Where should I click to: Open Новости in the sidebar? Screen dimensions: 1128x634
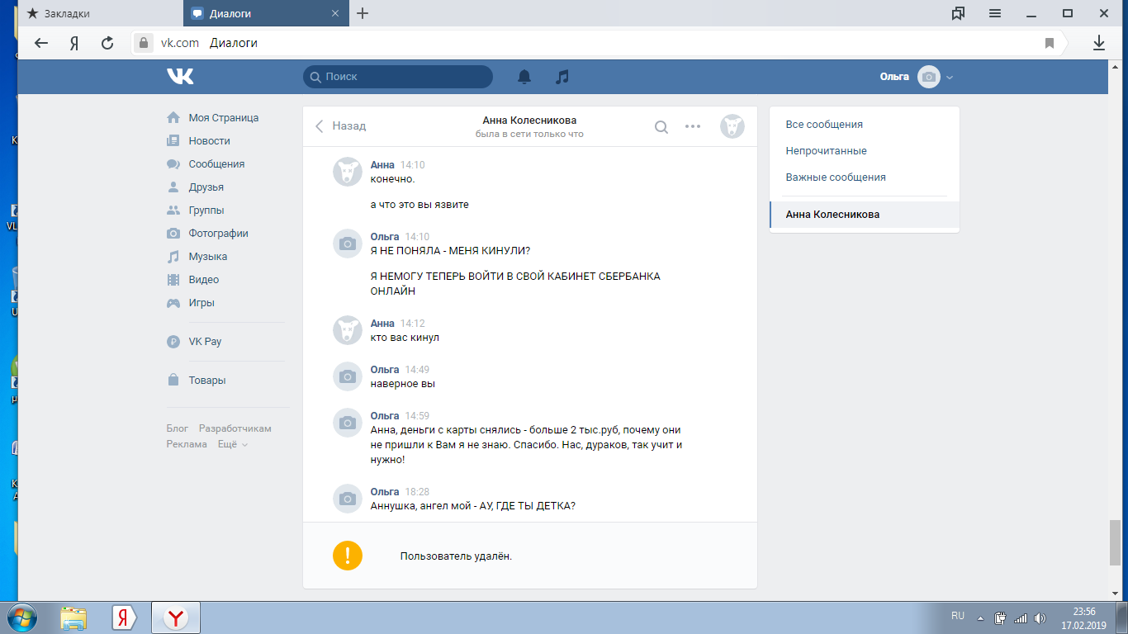pos(209,141)
